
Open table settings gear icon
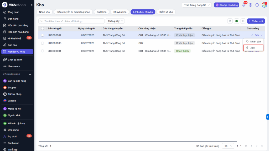(243, 21)
